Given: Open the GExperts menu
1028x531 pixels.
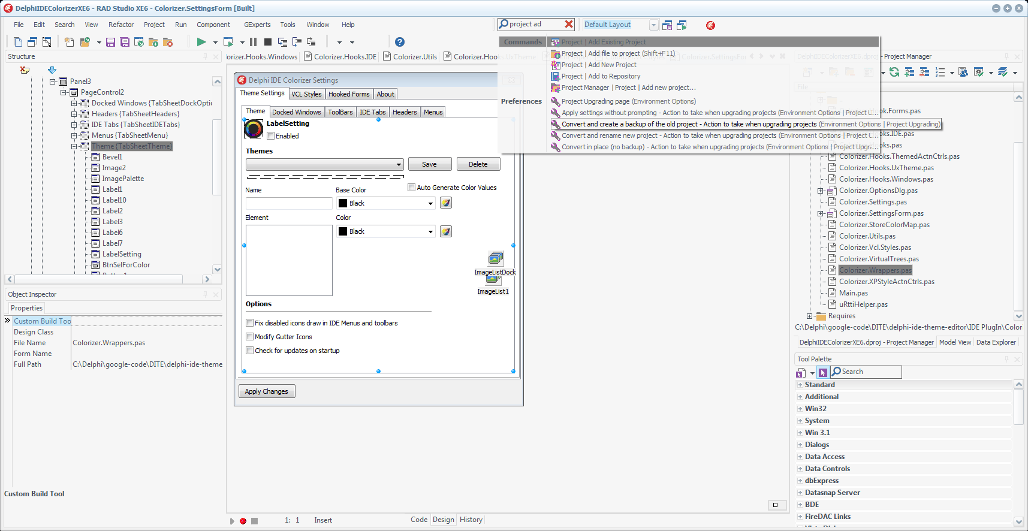Looking at the screenshot, I should (257, 25).
